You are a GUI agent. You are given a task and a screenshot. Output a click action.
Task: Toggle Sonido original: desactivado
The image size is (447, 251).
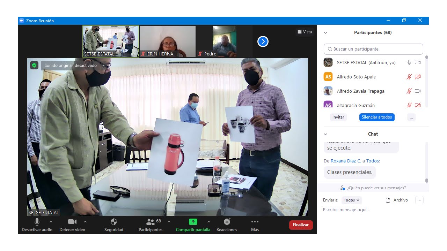(71, 65)
